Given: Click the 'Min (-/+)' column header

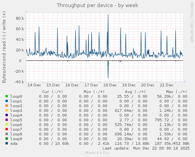Looking at the screenshot, I should pos(94,91).
